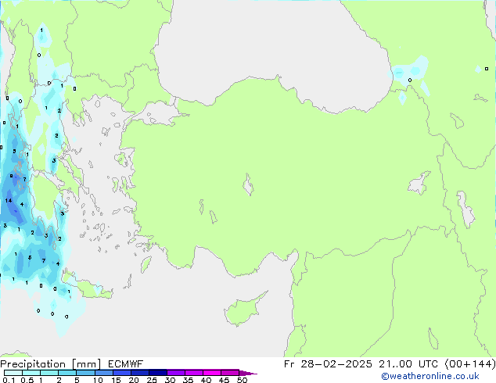This screenshot has width=496, height=383.
Task: Click the '25' legend scale label
Action: [152, 380]
